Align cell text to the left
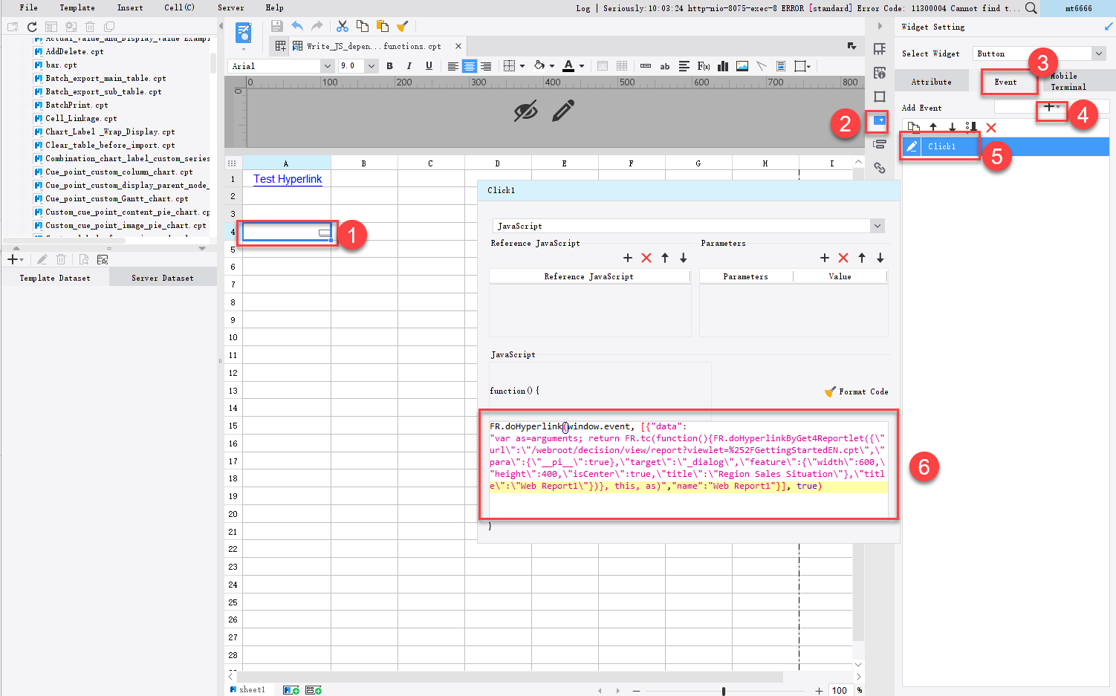Viewport: 1116px width, 696px height. pos(452,66)
